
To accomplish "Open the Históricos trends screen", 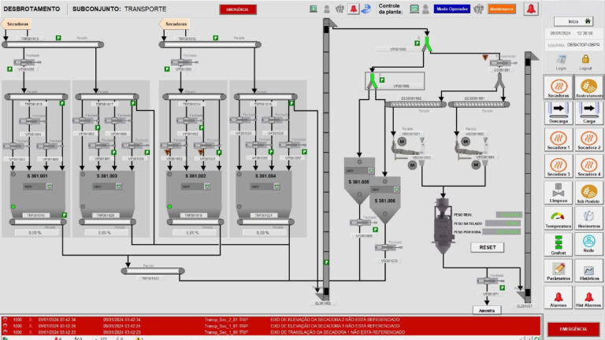I will click(x=588, y=271).
